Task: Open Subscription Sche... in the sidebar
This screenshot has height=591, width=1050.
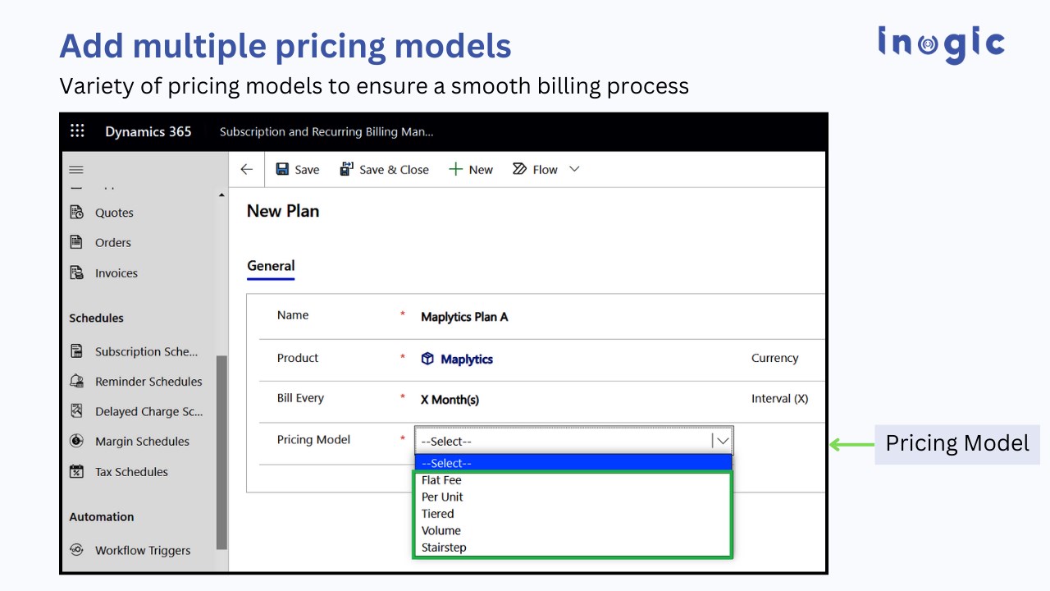Action: pyautogui.click(x=147, y=351)
